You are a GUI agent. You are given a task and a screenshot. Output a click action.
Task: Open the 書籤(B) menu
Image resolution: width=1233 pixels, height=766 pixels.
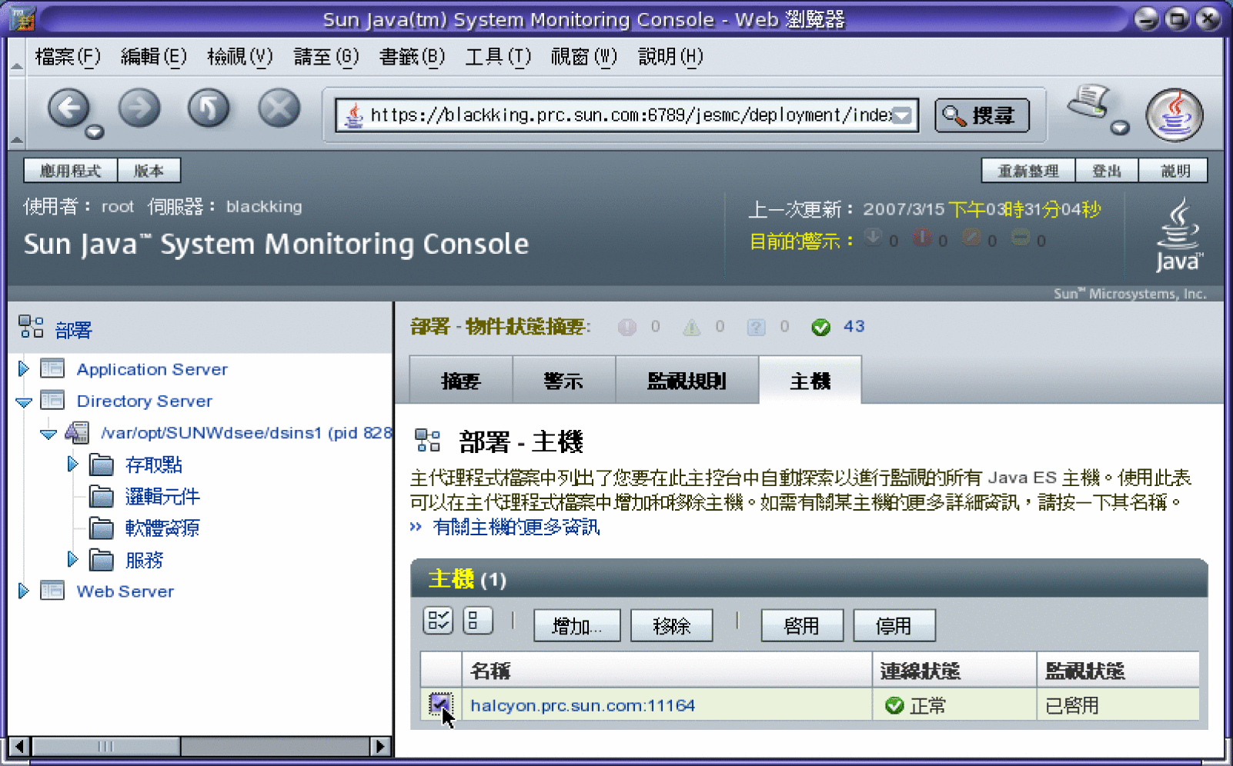[412, 57]
